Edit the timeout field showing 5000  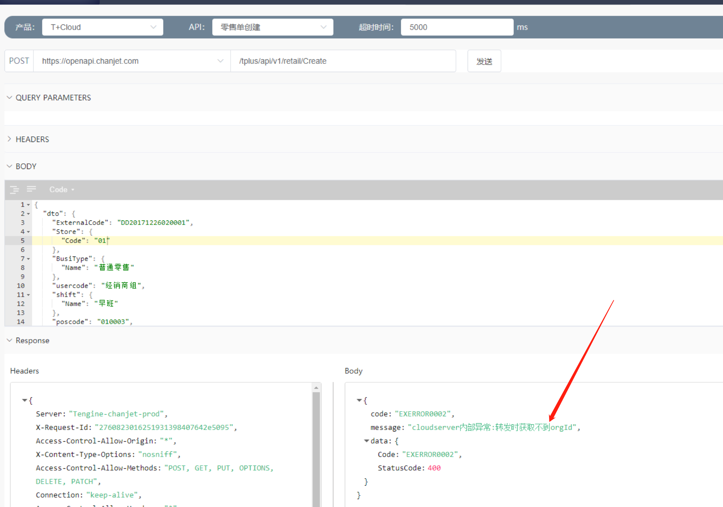click(457, 27)
